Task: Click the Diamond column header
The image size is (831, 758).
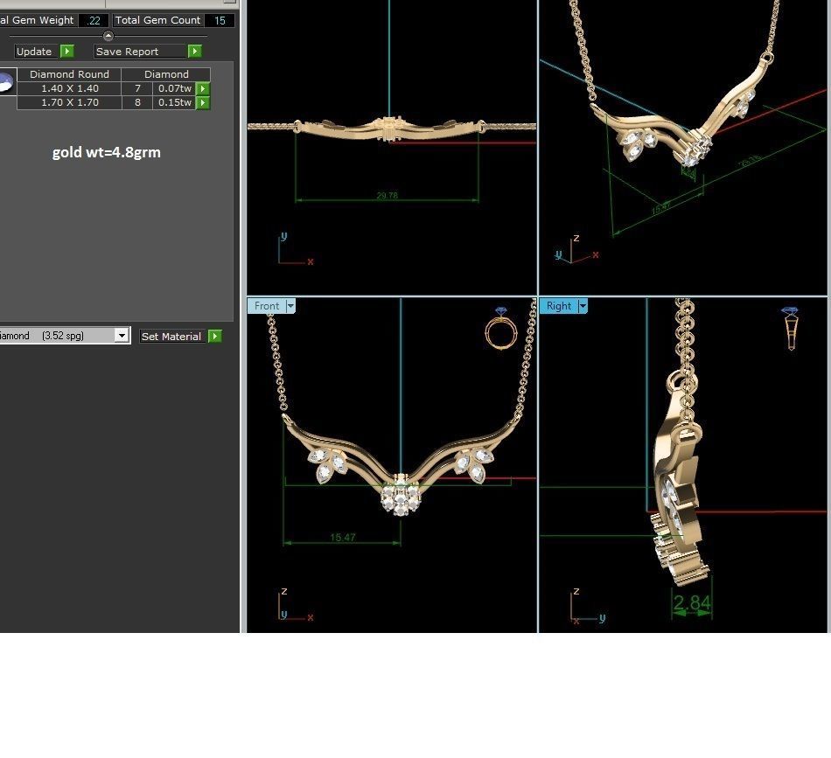Action: tap(166, 74)
